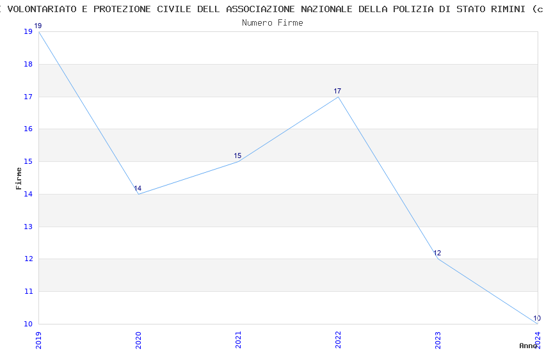Select the 2024 data point labeled 10
The height and width of the screenshot is (352, 544).
point(537,323)
